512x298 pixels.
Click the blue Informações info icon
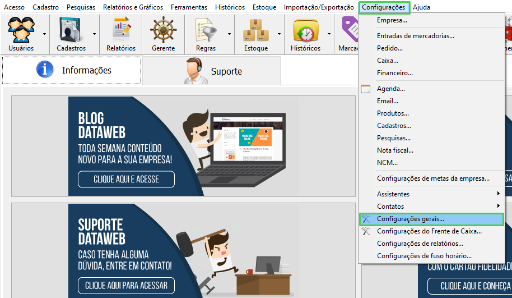click(x=45, y=70)
